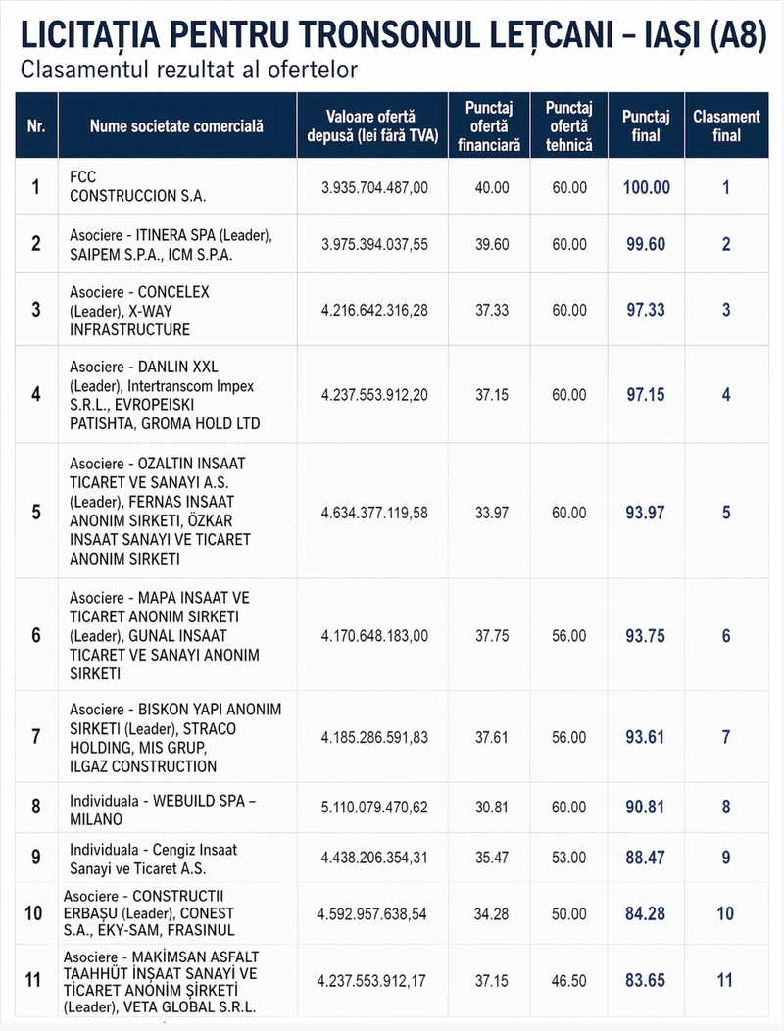The width and height of the screenshot is (784, 1031).
Task: Select the 4.634.377.119,58 offer value
Action: [x=374, y=513]
